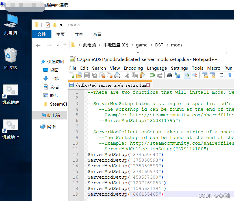The image size is (234, 201).
Task: Click the 此电脑 breadcrumb in address bar
Action: (x=89, y=45)
